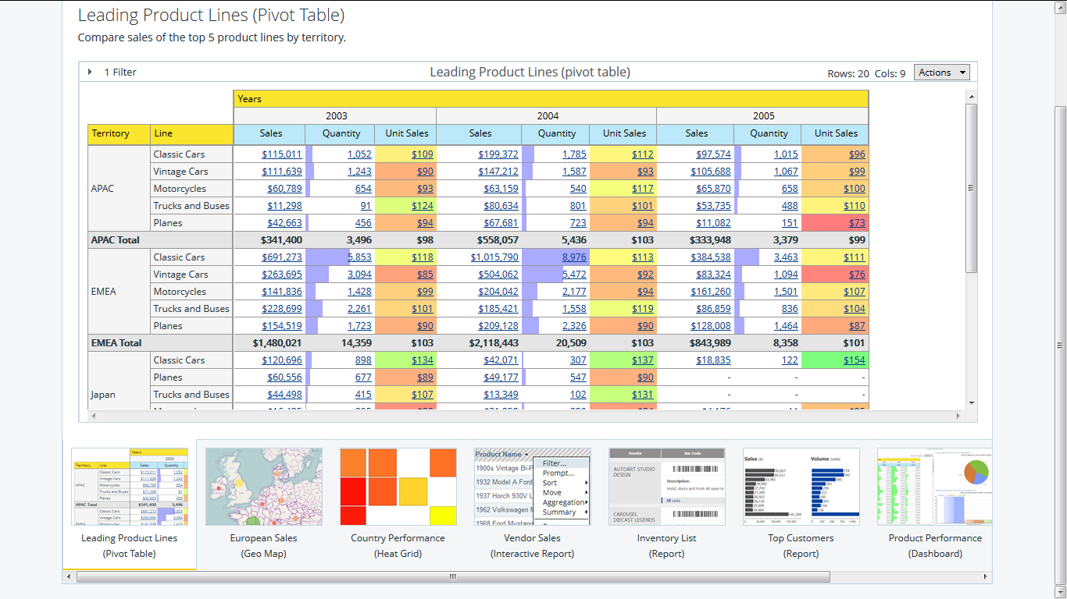Click the 1,052 quantity link
1067x599 pixels.
coord(360,154)
